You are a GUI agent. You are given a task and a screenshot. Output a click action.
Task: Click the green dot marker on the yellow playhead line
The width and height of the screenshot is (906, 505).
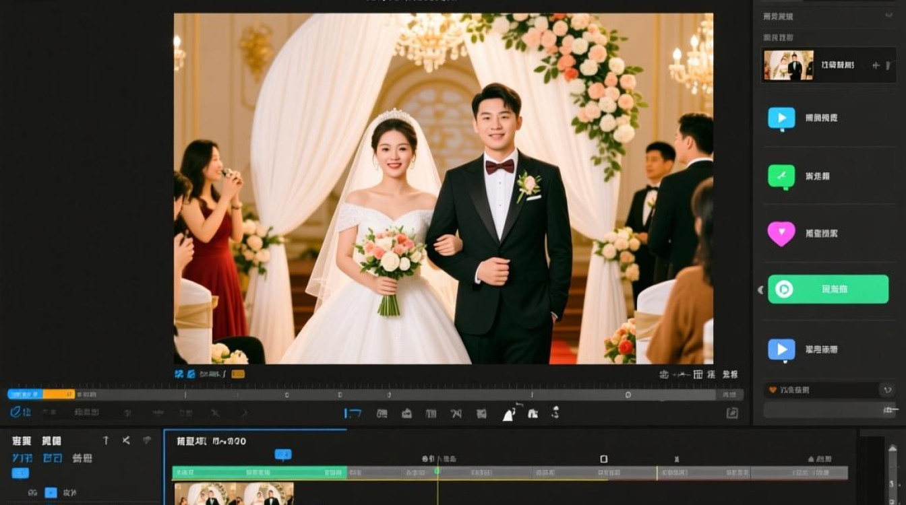437,471
